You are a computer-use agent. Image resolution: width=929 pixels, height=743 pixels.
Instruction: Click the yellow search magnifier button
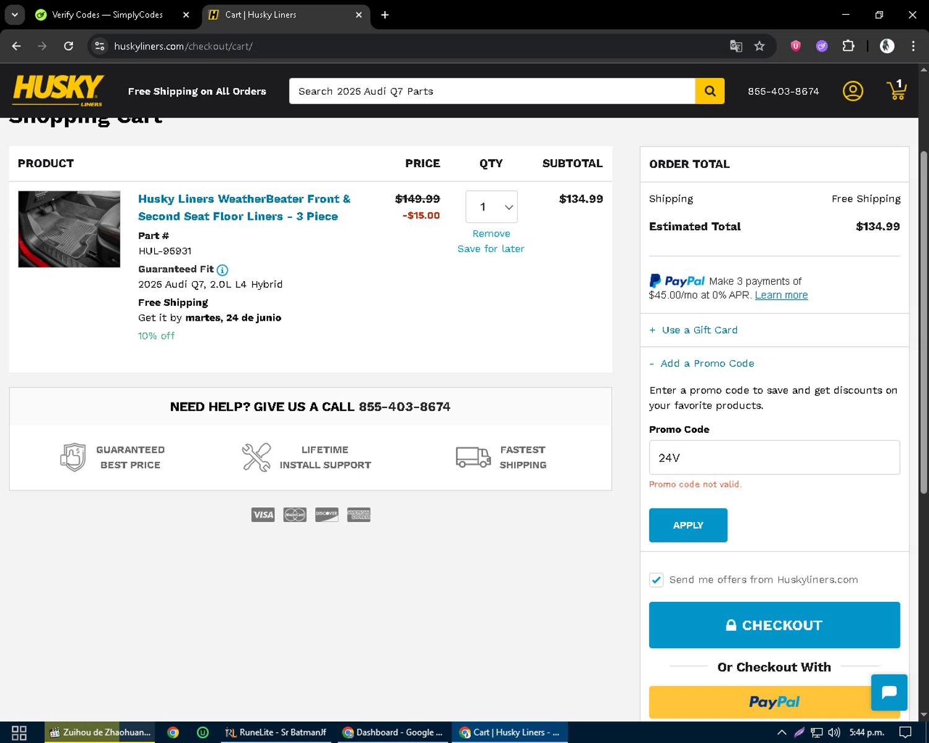[710, 91]
